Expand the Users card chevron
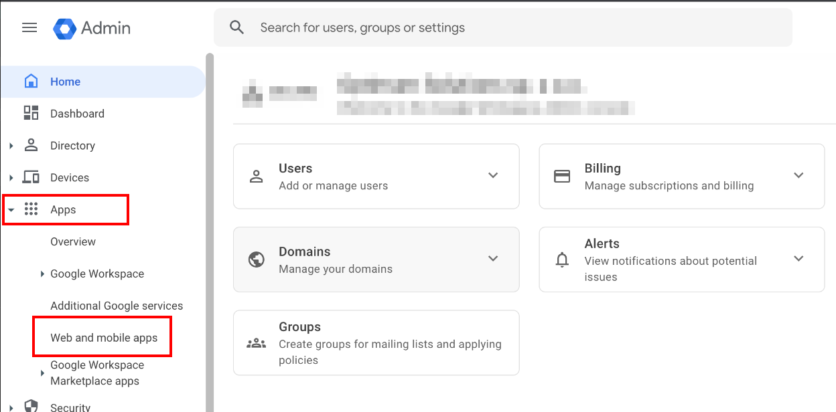Image resolution: width=836 pixels, height=412 pixels. (x=493, y=176)
